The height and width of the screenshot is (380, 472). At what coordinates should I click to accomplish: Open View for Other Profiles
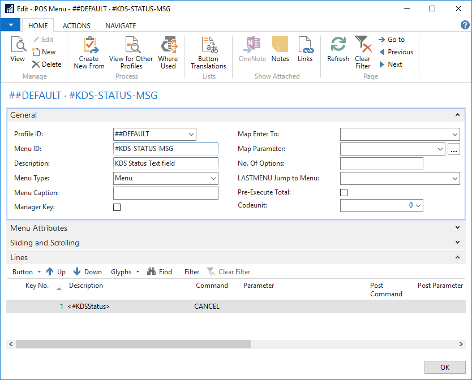(131, 46)
